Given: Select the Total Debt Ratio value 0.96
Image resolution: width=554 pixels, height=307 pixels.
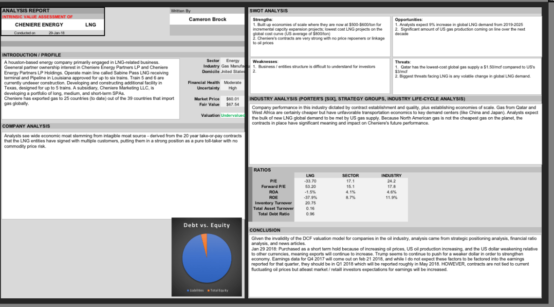Looking at the screenshot, I should coord(310,214).
